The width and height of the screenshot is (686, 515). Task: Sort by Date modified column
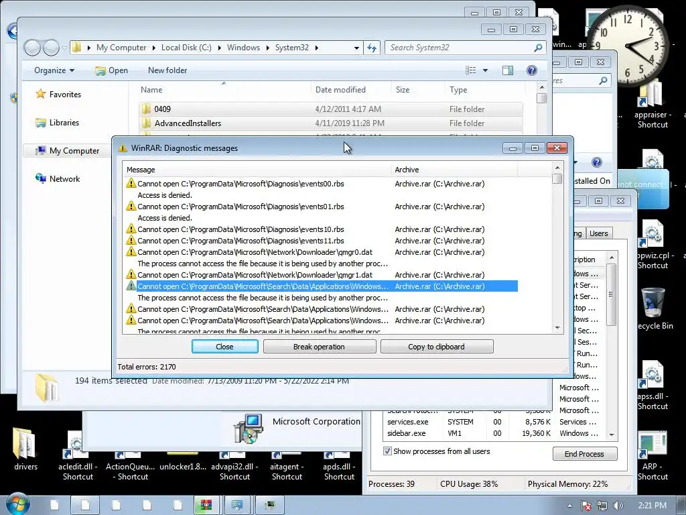(x=351, y=89)
